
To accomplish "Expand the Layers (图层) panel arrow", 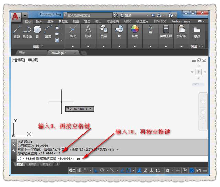I will tap(104, 46).
